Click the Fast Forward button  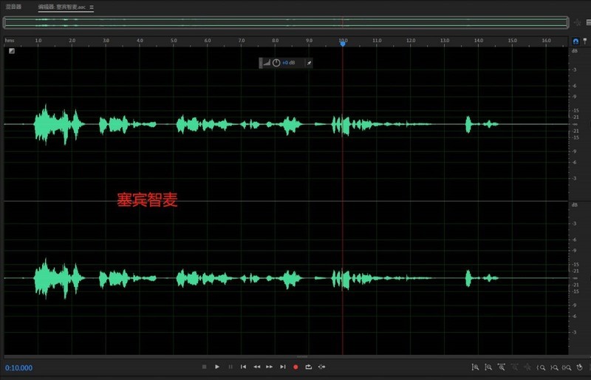click(x=270, y=367)
